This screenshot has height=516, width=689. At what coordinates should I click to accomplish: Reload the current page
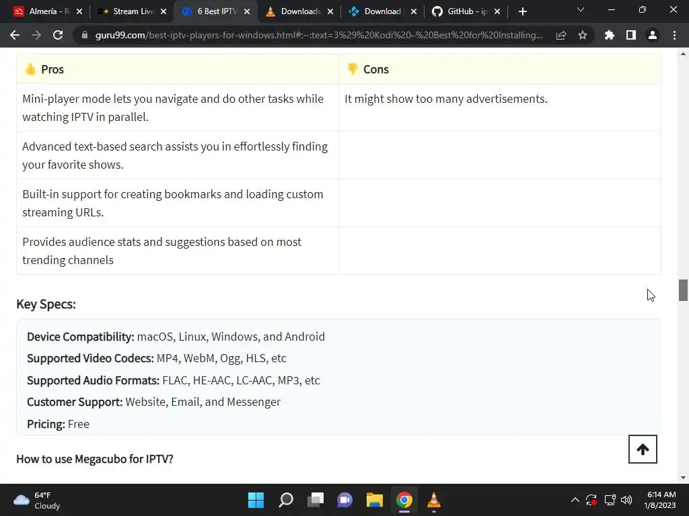point(58,35)
